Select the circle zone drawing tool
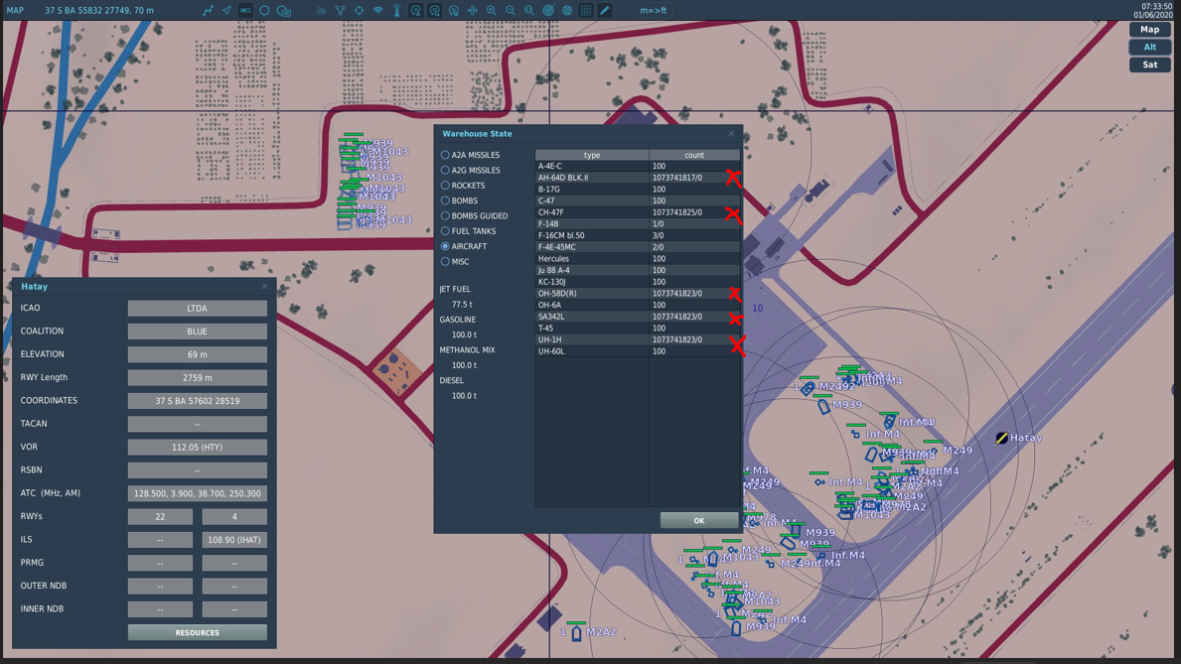The image size is (1181, 664). 264,11
